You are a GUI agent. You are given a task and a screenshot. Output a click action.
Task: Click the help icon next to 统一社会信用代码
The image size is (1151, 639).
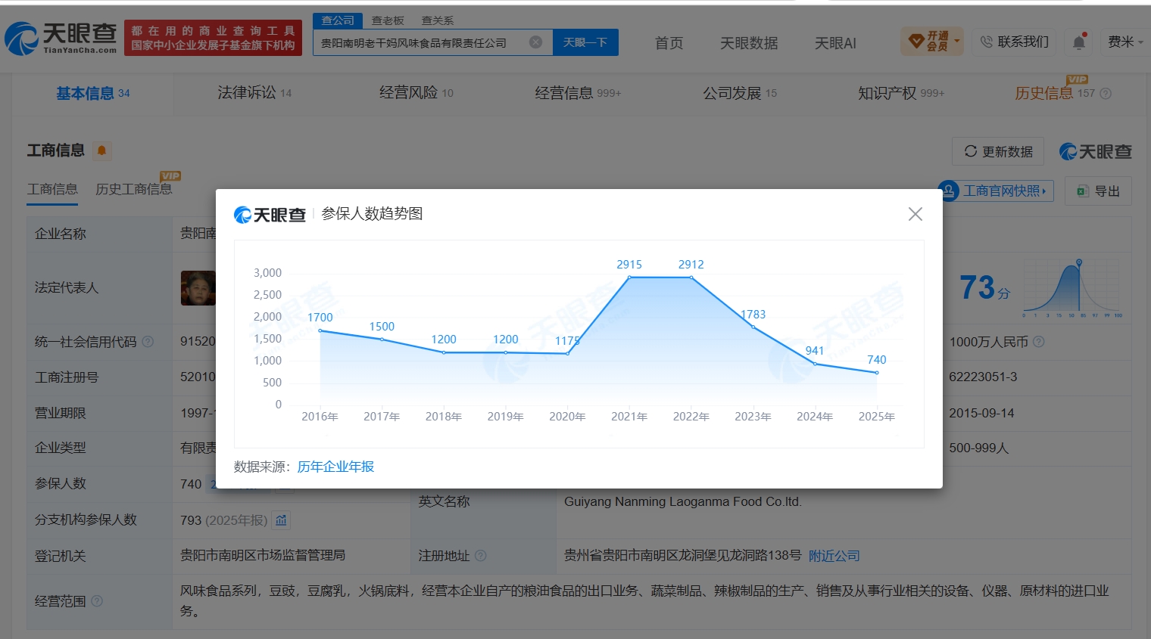pyautogui.click(x=148, y=342)
